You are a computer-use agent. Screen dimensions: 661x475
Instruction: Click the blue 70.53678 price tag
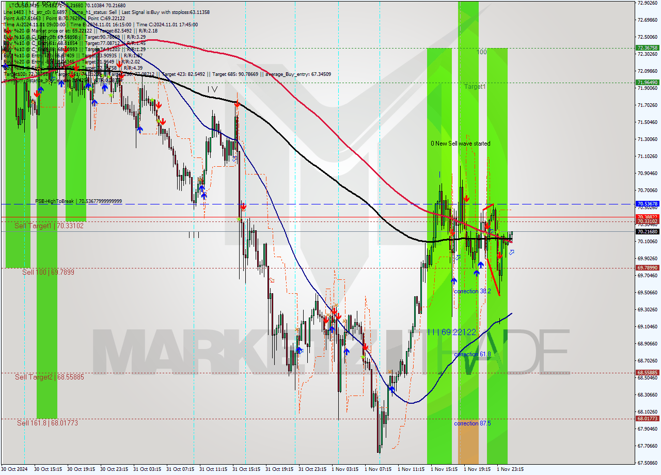coord(648,204)
